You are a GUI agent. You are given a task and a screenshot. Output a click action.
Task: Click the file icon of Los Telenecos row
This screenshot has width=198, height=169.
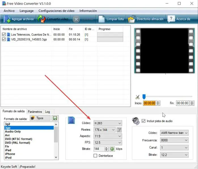9,34
